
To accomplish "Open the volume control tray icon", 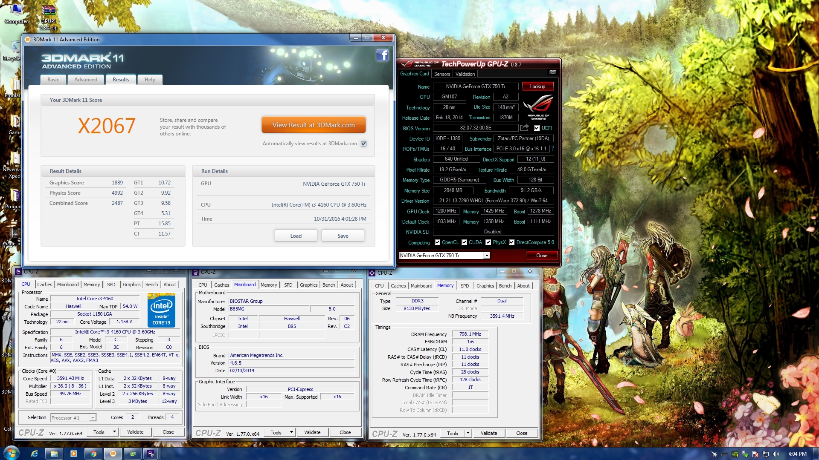I will tap(776, 454).
